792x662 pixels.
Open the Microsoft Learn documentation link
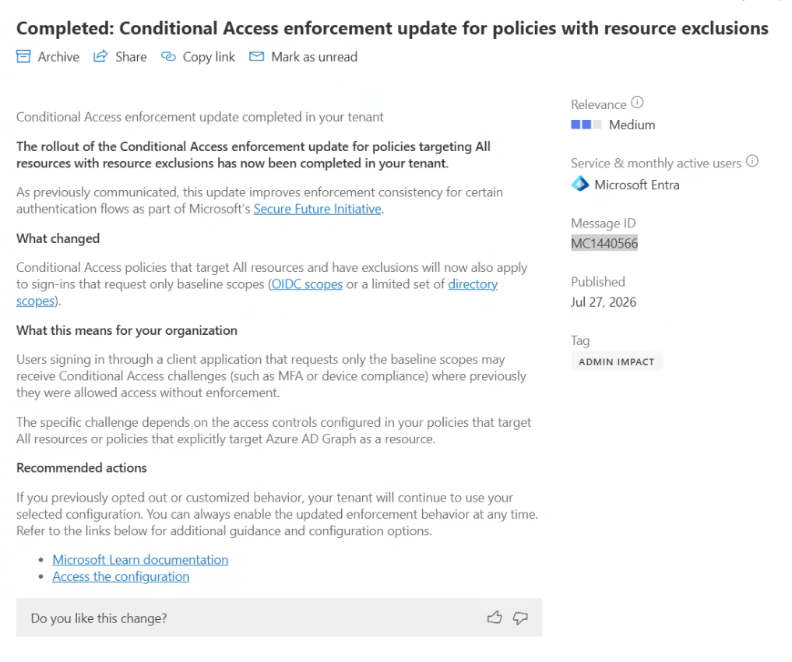[140, 560]
